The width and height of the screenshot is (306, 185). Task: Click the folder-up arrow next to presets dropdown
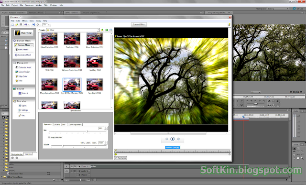pos(102,30)
